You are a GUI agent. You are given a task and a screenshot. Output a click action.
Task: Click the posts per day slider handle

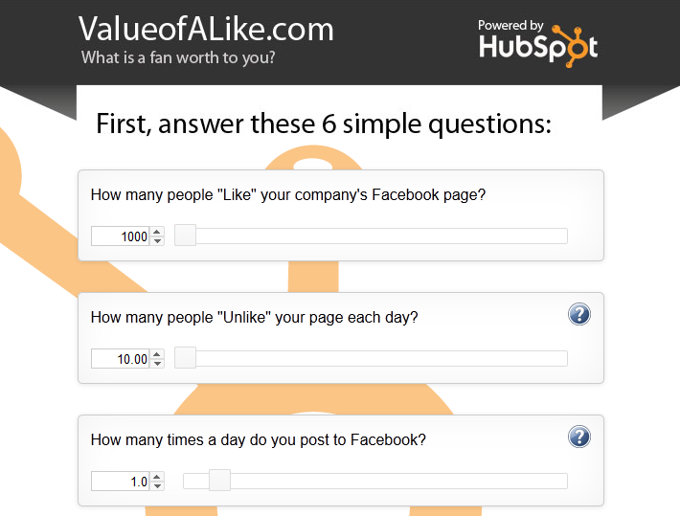point(219,481)
